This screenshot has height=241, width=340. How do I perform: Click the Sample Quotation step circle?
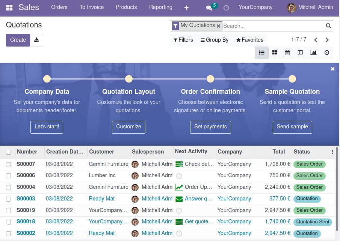pyautogui.click(x=292, y=79)
